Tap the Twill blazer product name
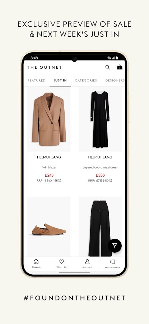Screen dimensions: 149x324 (49, 167)
